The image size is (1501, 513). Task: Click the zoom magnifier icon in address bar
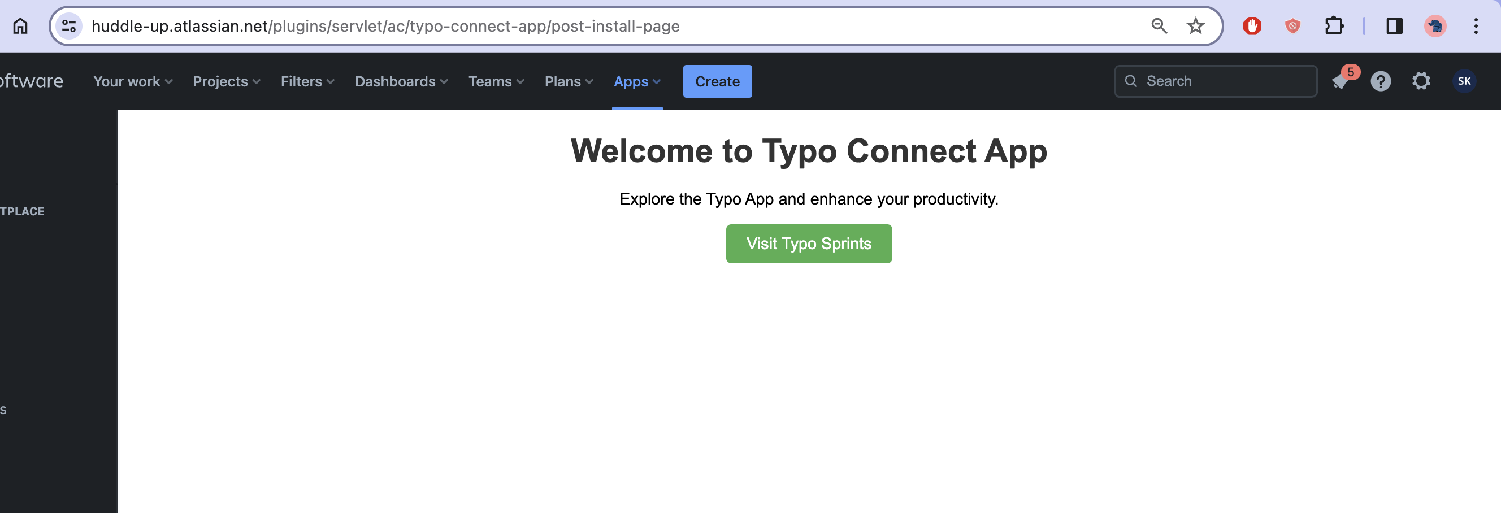click(1159, 26)
